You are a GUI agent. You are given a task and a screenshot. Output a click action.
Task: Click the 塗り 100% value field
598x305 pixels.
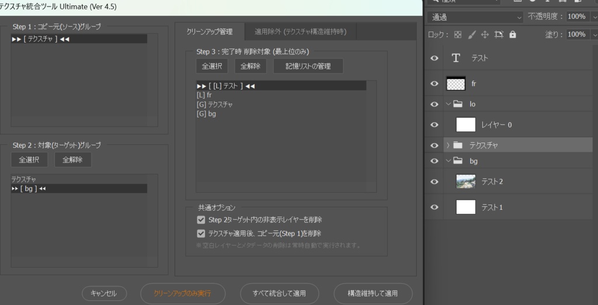click(576, 34)
